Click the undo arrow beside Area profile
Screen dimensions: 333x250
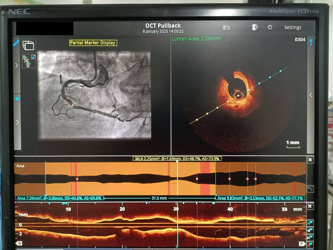tap(310, 189)
